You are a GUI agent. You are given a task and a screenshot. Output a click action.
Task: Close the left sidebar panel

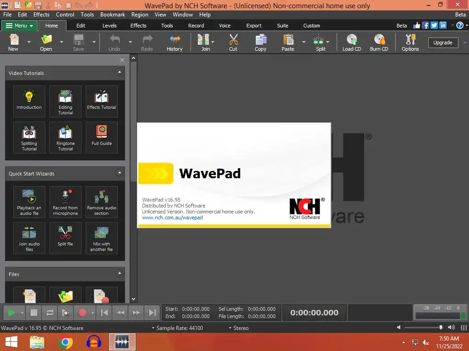click(x=122, y=60)
